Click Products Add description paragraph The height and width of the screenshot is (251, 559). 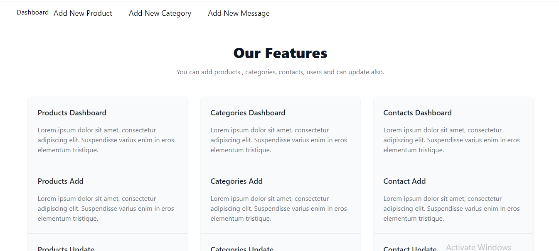click(x=106, y=209)
